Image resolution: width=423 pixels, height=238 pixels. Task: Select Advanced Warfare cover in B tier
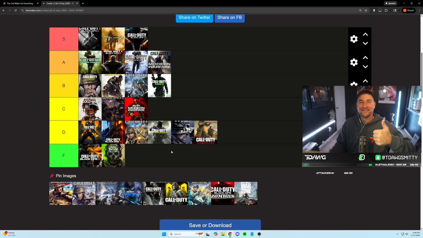click(x=113, y=86)
